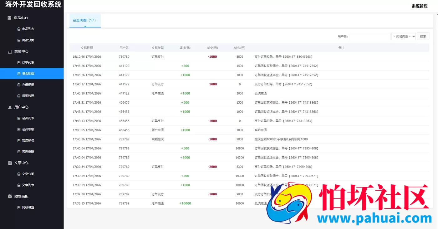Click the +300 increase amount

tap(185, 176)
